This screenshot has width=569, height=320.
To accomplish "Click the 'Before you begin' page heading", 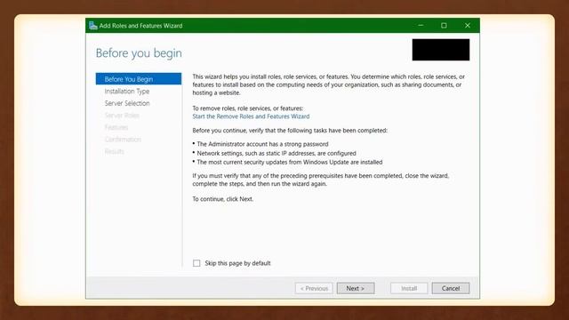I will [139, 53].
